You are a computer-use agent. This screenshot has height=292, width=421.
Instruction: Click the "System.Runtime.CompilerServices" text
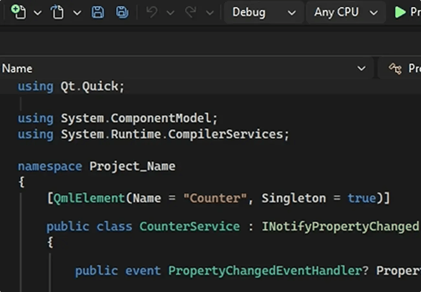point(172,134)
